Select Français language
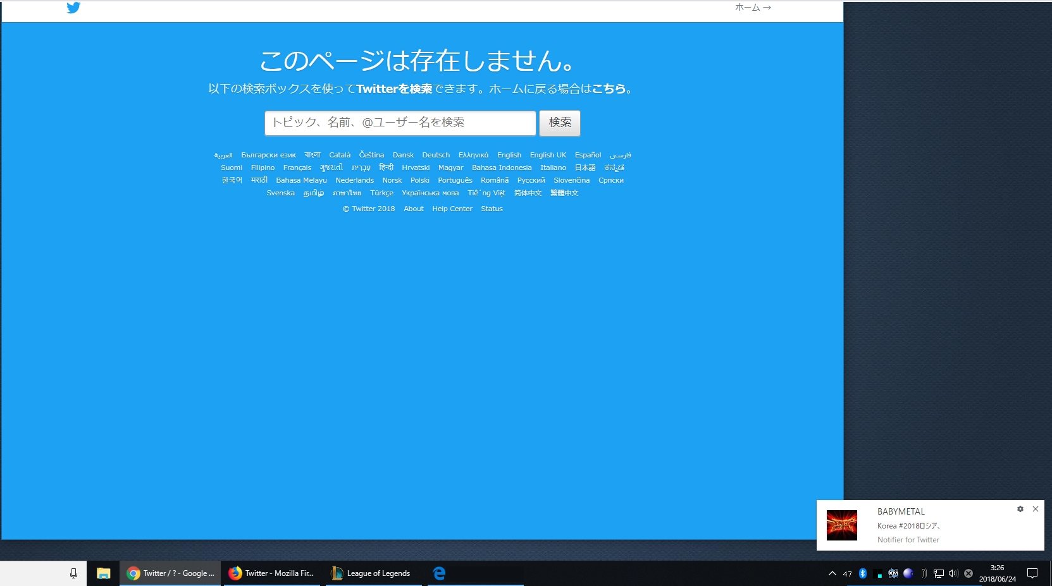Image resolution: width=1052 pixels, height=586 pixels. tap(297, 168)
